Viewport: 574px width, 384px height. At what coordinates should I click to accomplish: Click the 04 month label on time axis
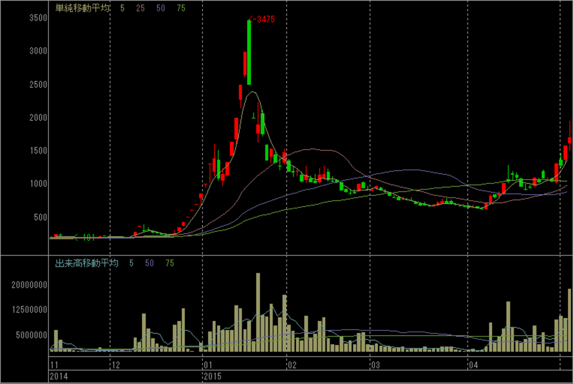point(474,365)
